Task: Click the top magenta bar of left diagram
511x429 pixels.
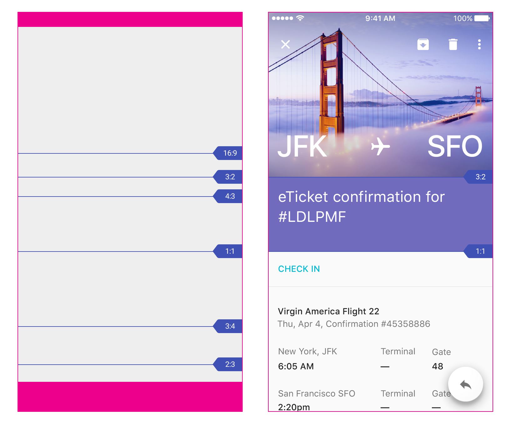Action: (x=130, y=19)
